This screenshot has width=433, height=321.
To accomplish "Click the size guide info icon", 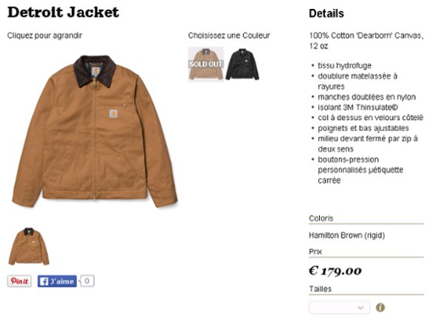I will pyautogui.click(x=380, y=308).
